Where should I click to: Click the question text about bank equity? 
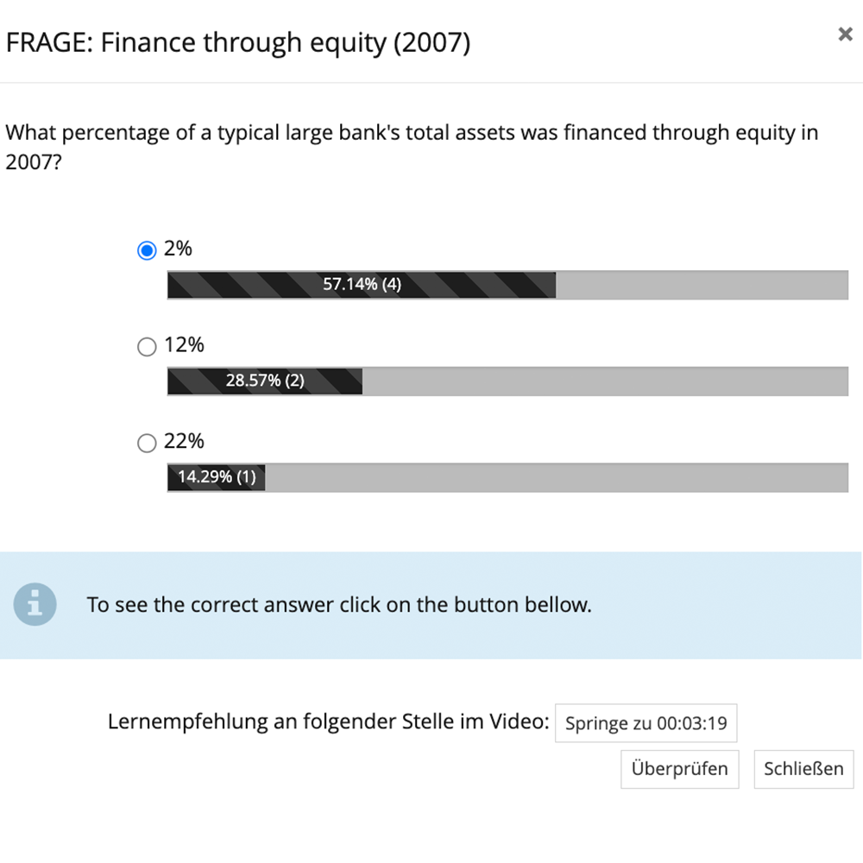point(412,134)
